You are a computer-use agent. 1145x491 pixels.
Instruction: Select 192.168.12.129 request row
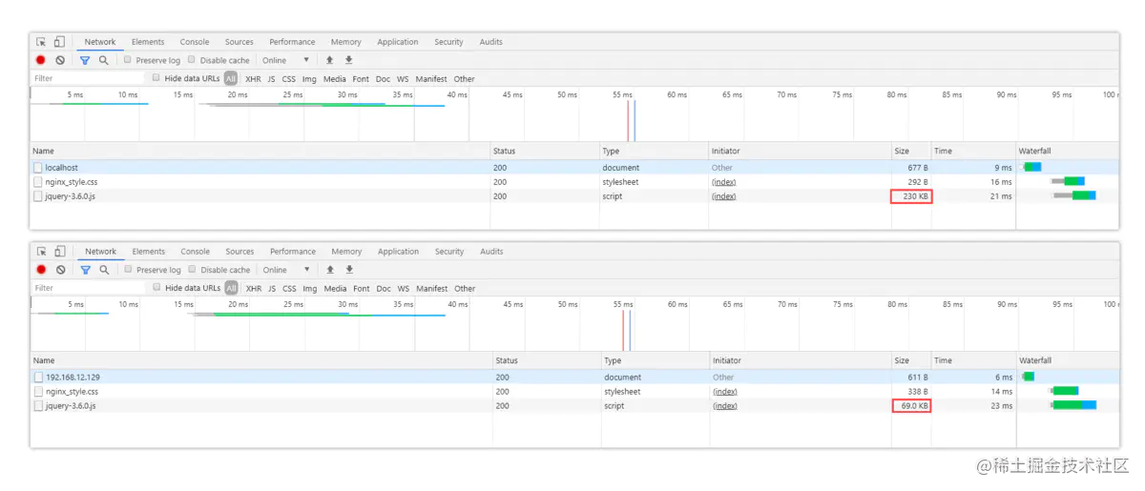point(573,378)
